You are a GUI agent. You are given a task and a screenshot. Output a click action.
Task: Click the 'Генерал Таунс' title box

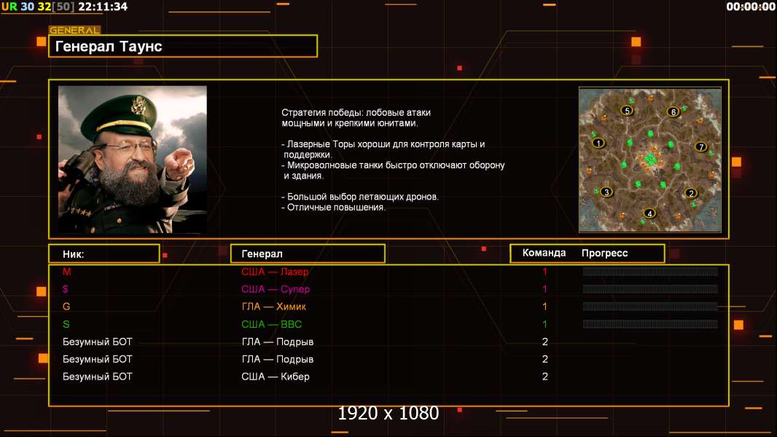[x=183, y=47]
